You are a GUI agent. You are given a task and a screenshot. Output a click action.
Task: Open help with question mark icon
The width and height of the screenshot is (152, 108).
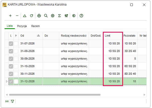[81, 16]
